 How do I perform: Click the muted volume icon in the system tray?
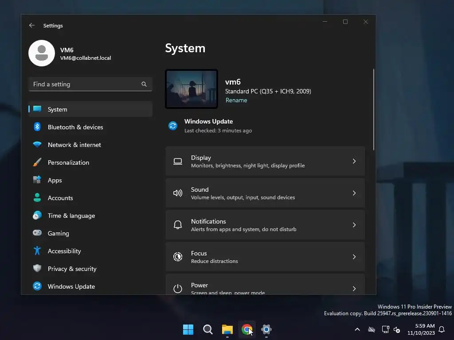click(x=397, y=329)
